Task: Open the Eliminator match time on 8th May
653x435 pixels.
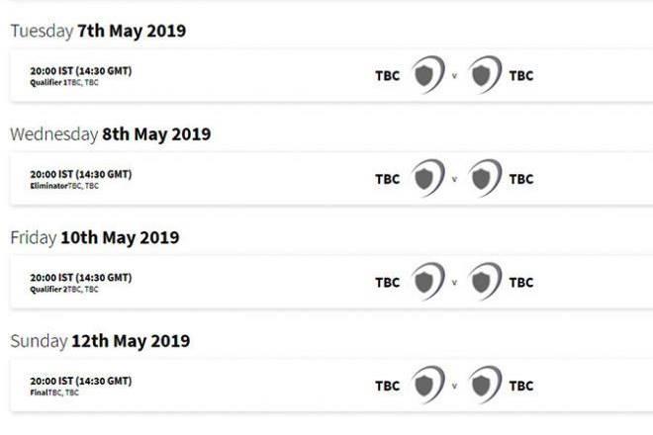Action: (81, 174)
